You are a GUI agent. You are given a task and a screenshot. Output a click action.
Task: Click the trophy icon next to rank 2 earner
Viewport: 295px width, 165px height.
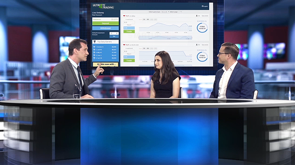[x=94, y=50]
